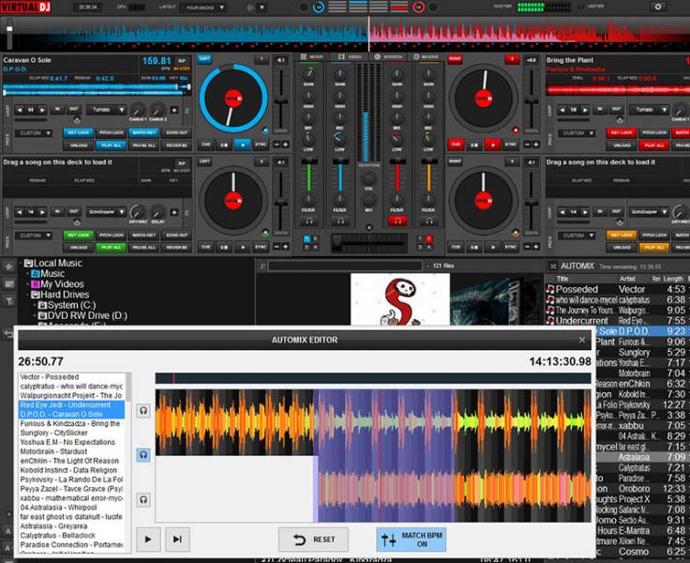
Task: Click the filter icon in the browser sidebar
Action: [x=8, y=301]
